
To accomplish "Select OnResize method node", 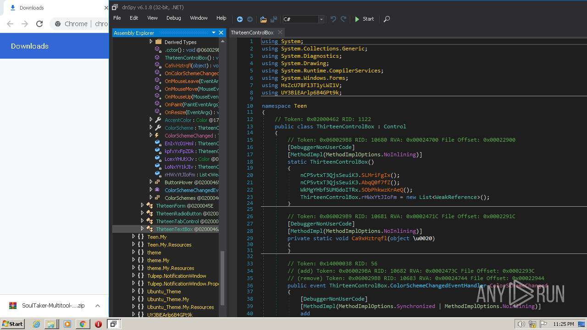I will pos(192,112).
